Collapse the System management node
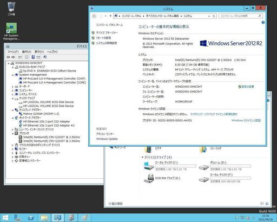Screen dimensions: 277x222 12,75
